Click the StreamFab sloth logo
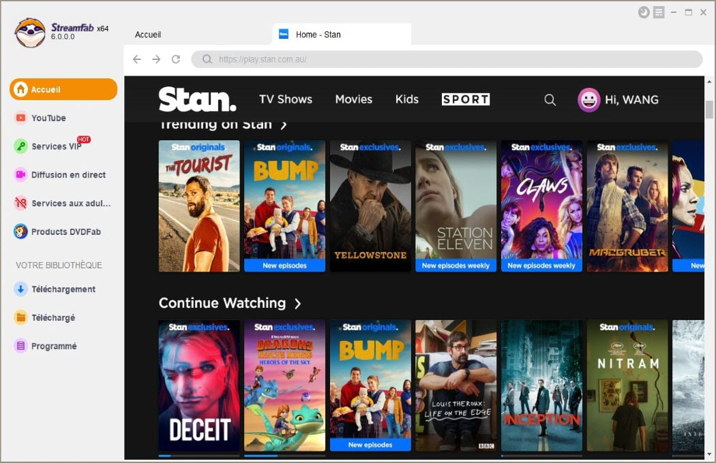The image size is (716, 463). click(x=30, y=33)
